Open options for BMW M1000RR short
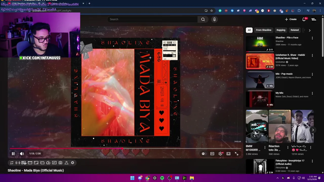Viewport: 324px width, 182px height. click(265, 148)
